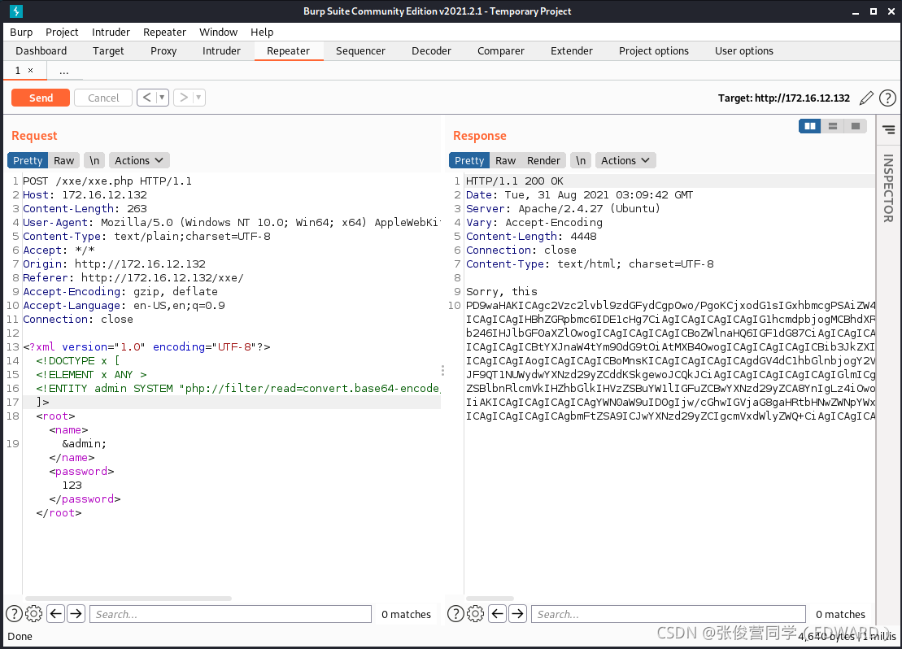Expand the Response Actions dropdown

click(625, 160)
